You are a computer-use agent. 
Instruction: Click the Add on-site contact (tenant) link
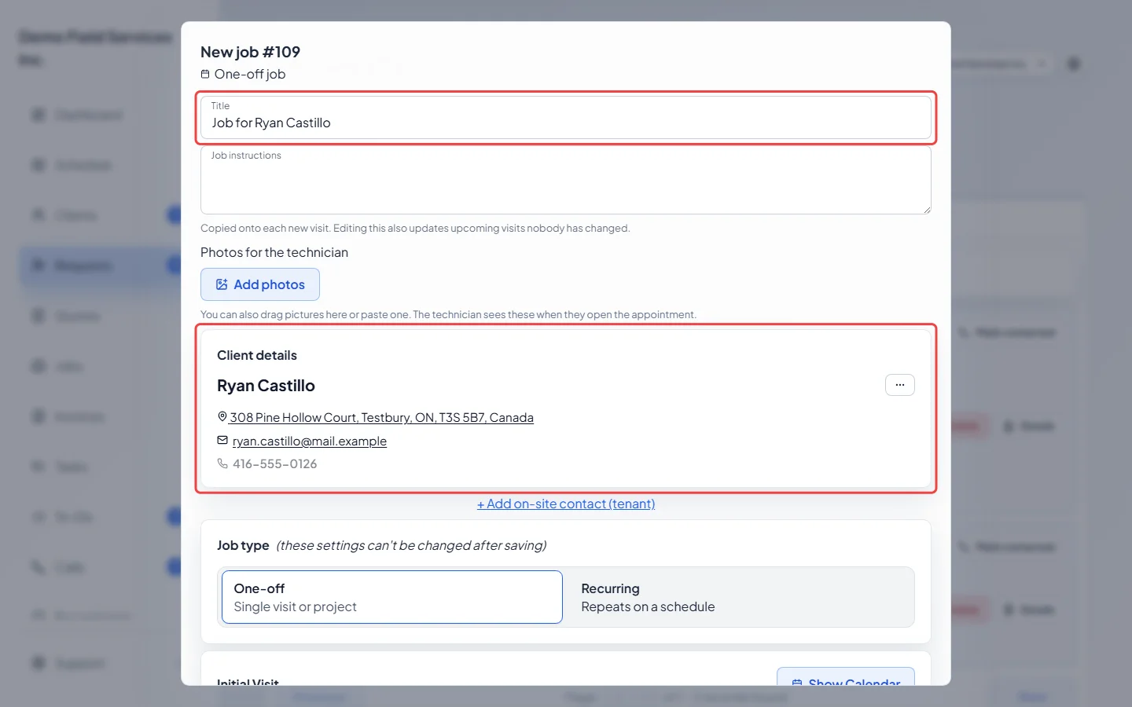point(566,504)
